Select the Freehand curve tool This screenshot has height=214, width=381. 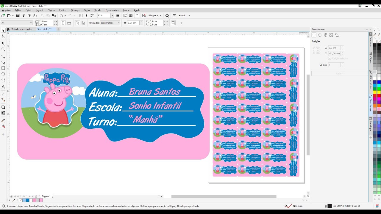pyautogui.click(x=3, y=56)
